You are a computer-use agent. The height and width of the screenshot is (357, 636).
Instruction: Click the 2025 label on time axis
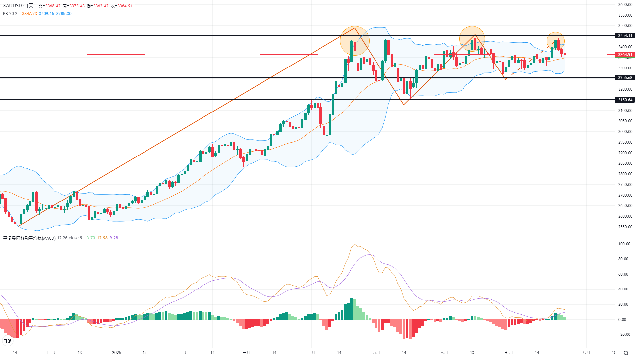click(x=117, y=353)
